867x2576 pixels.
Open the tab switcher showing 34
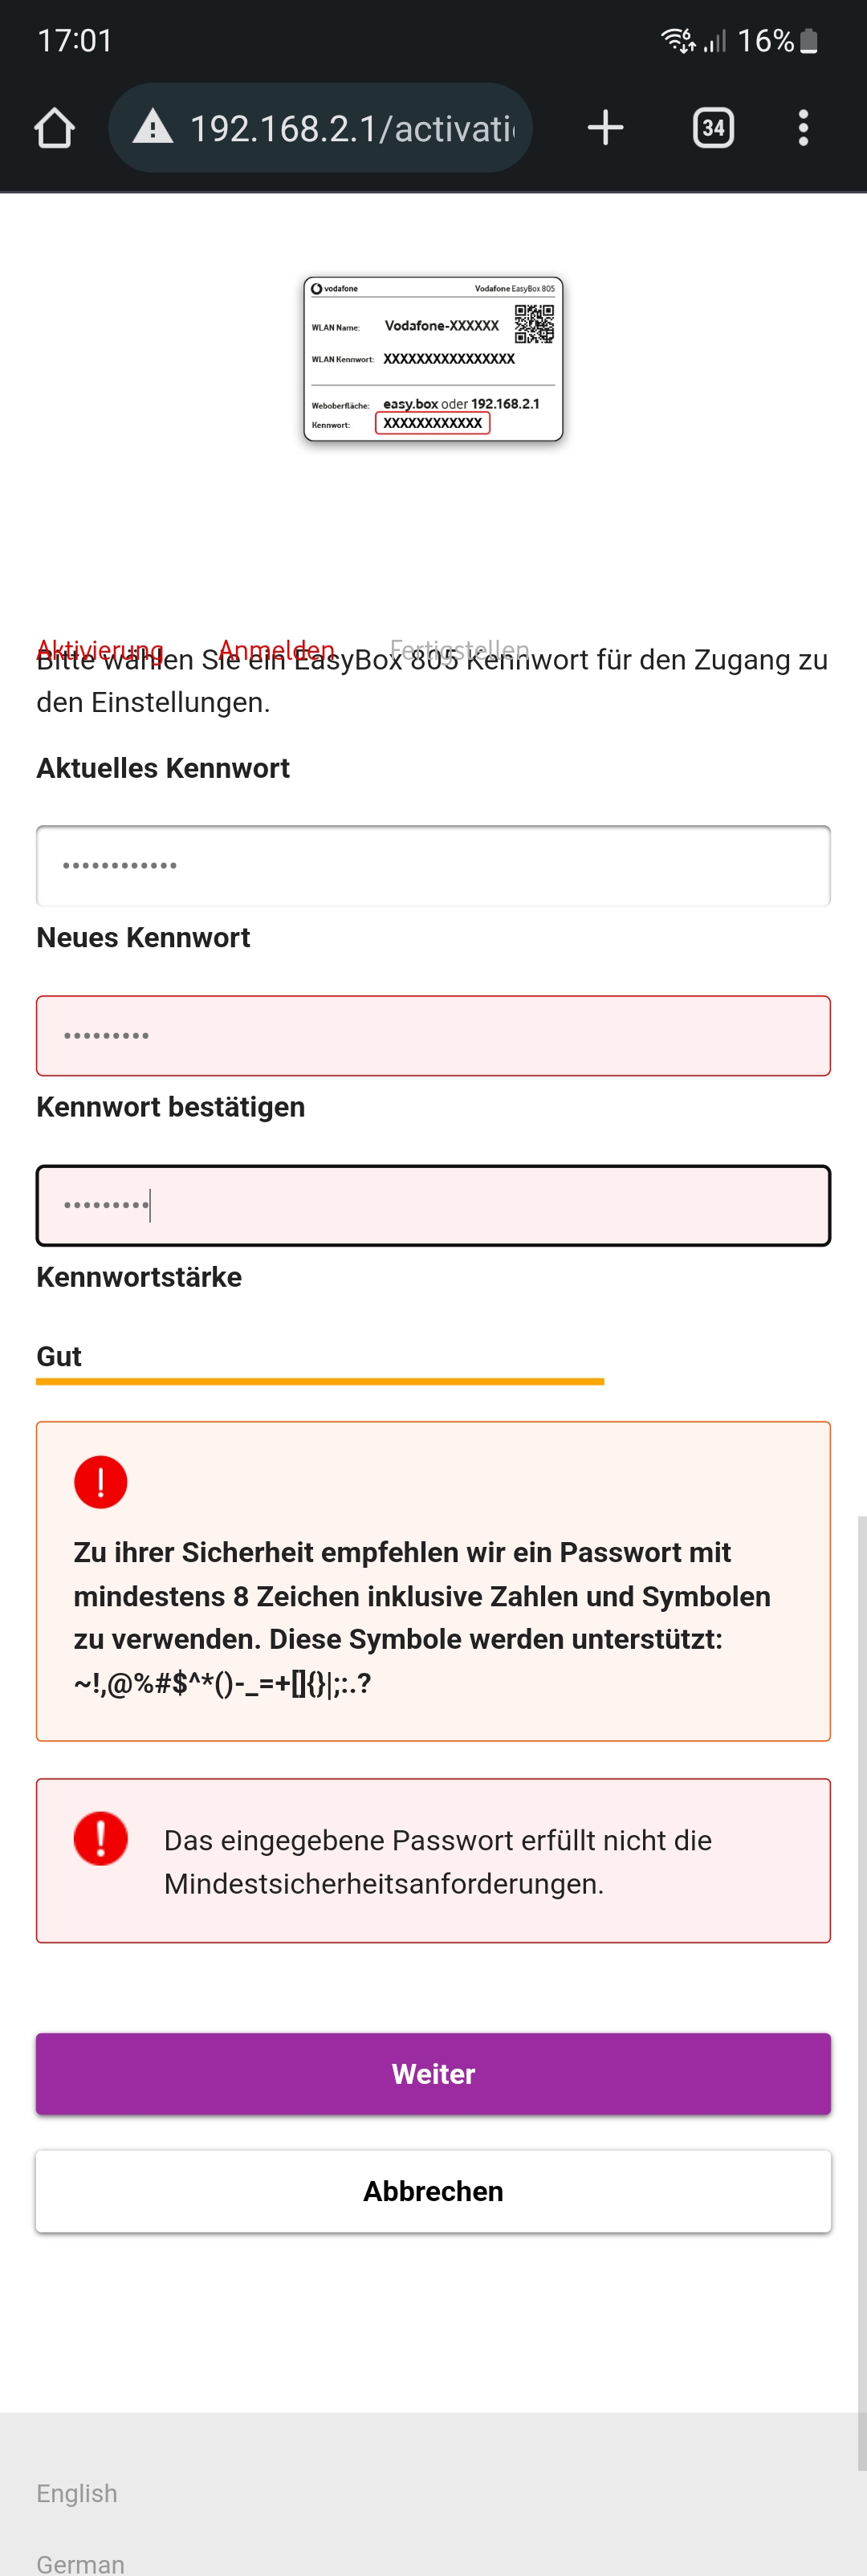pyautogui.click(x=713, y=128)
